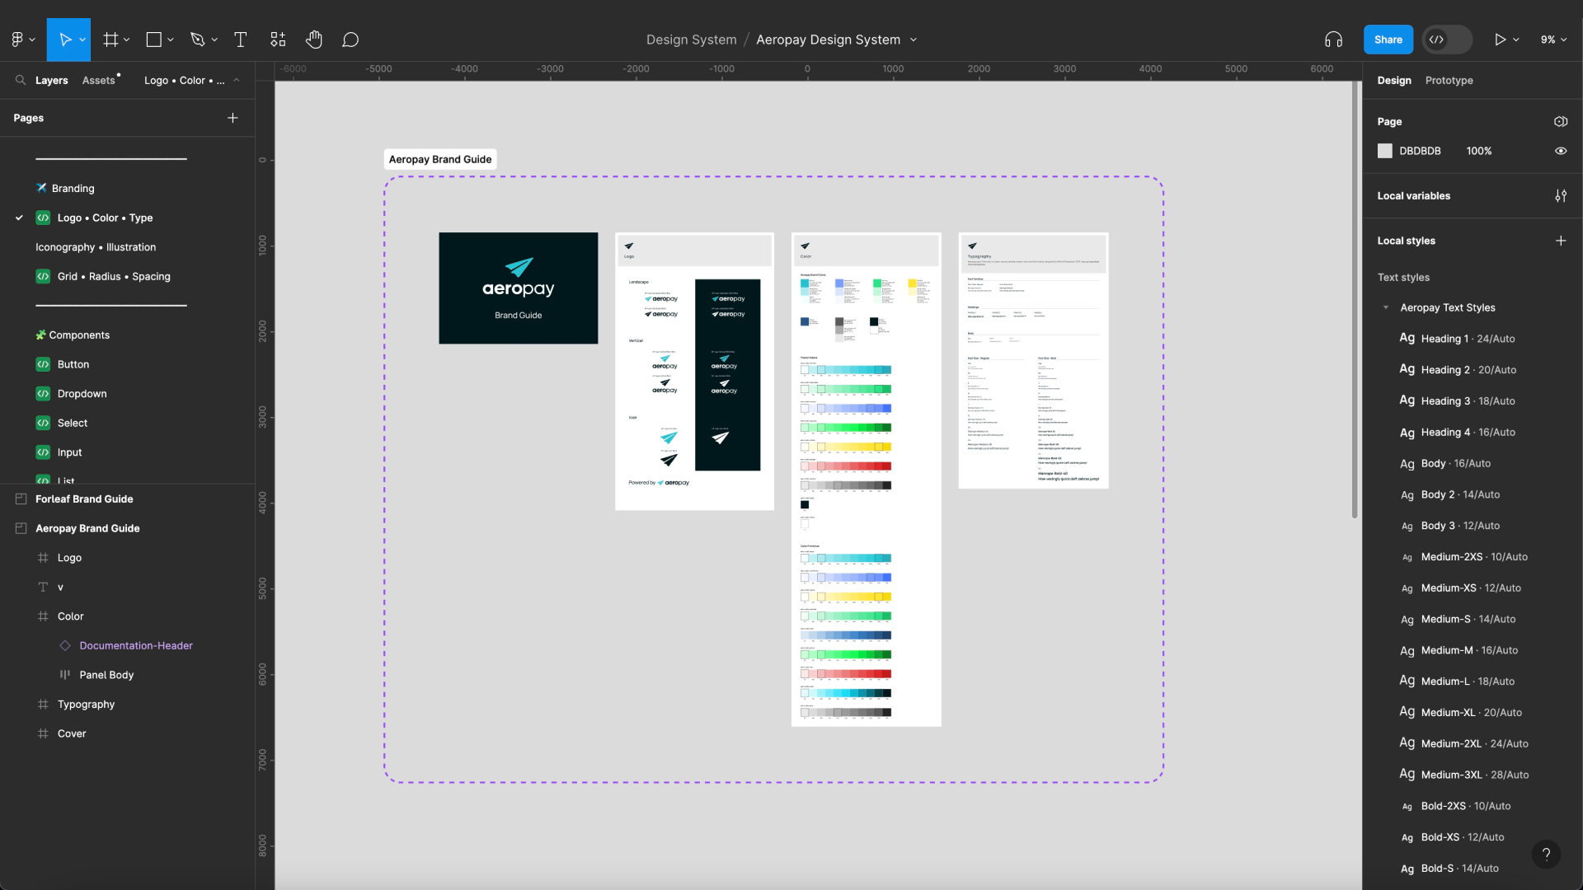This screenshot has width=1583, height=890.
Task: Toggle page visibility eye icon
Action: pyautogui.click(x=1561, y=151)
